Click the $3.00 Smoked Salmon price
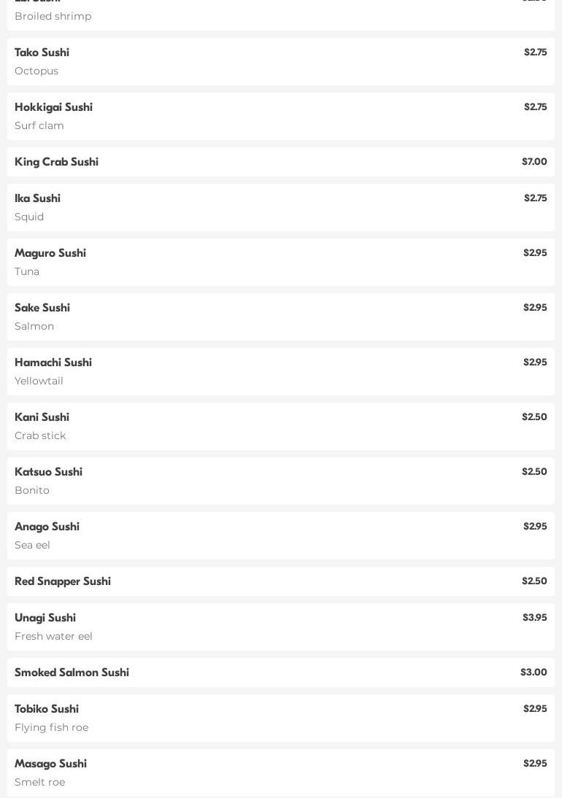 tap(534, 673)
